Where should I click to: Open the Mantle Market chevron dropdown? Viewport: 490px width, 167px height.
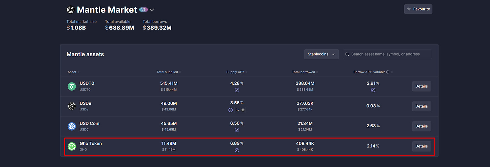coord(152,10)
